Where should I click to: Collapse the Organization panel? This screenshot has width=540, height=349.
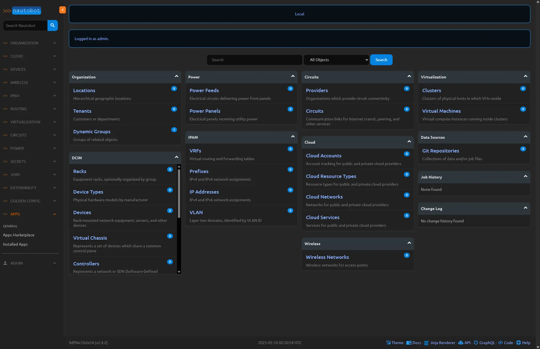(176, 76)
